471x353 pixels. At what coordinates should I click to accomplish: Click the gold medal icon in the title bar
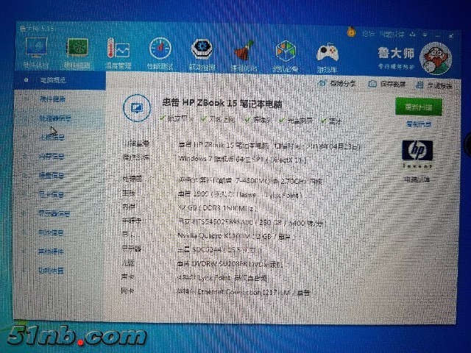click(351, 32)
